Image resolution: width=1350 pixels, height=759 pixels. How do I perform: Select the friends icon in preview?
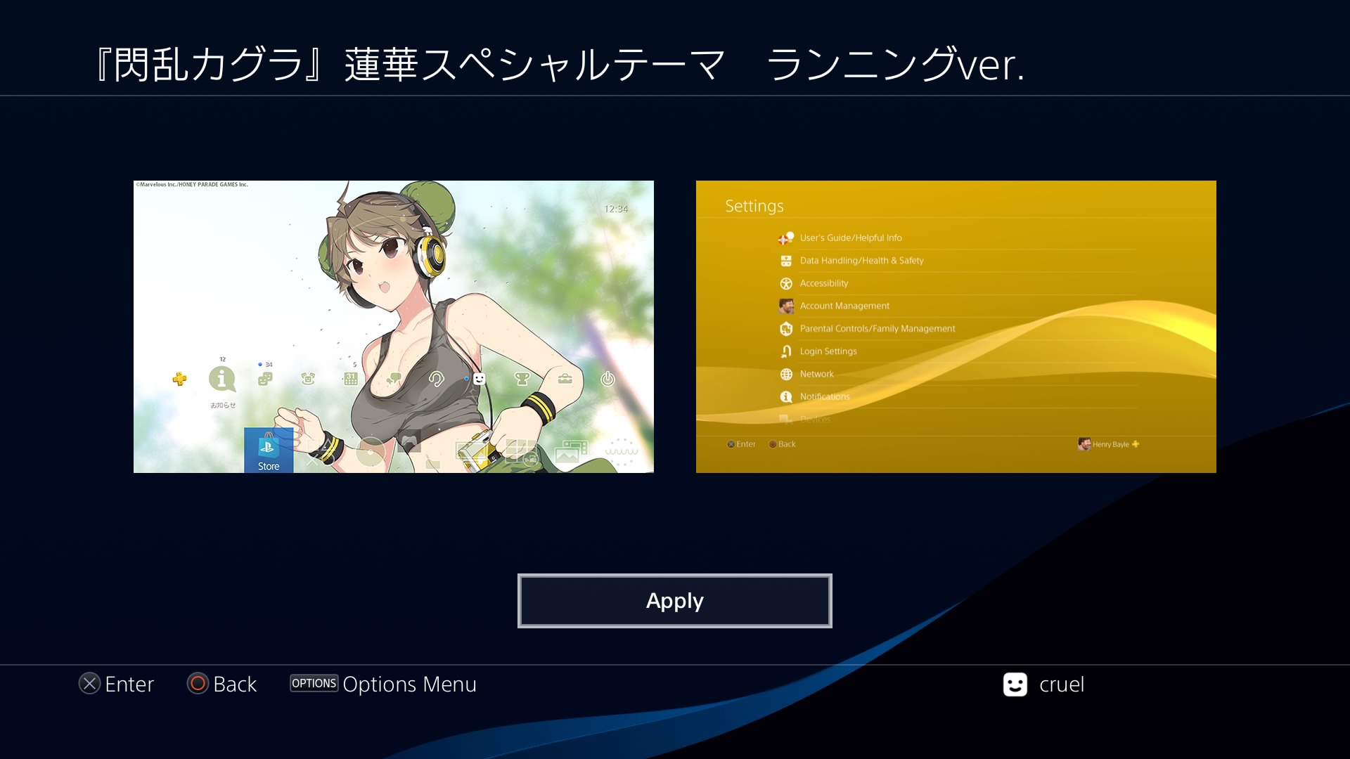point(265,379)
